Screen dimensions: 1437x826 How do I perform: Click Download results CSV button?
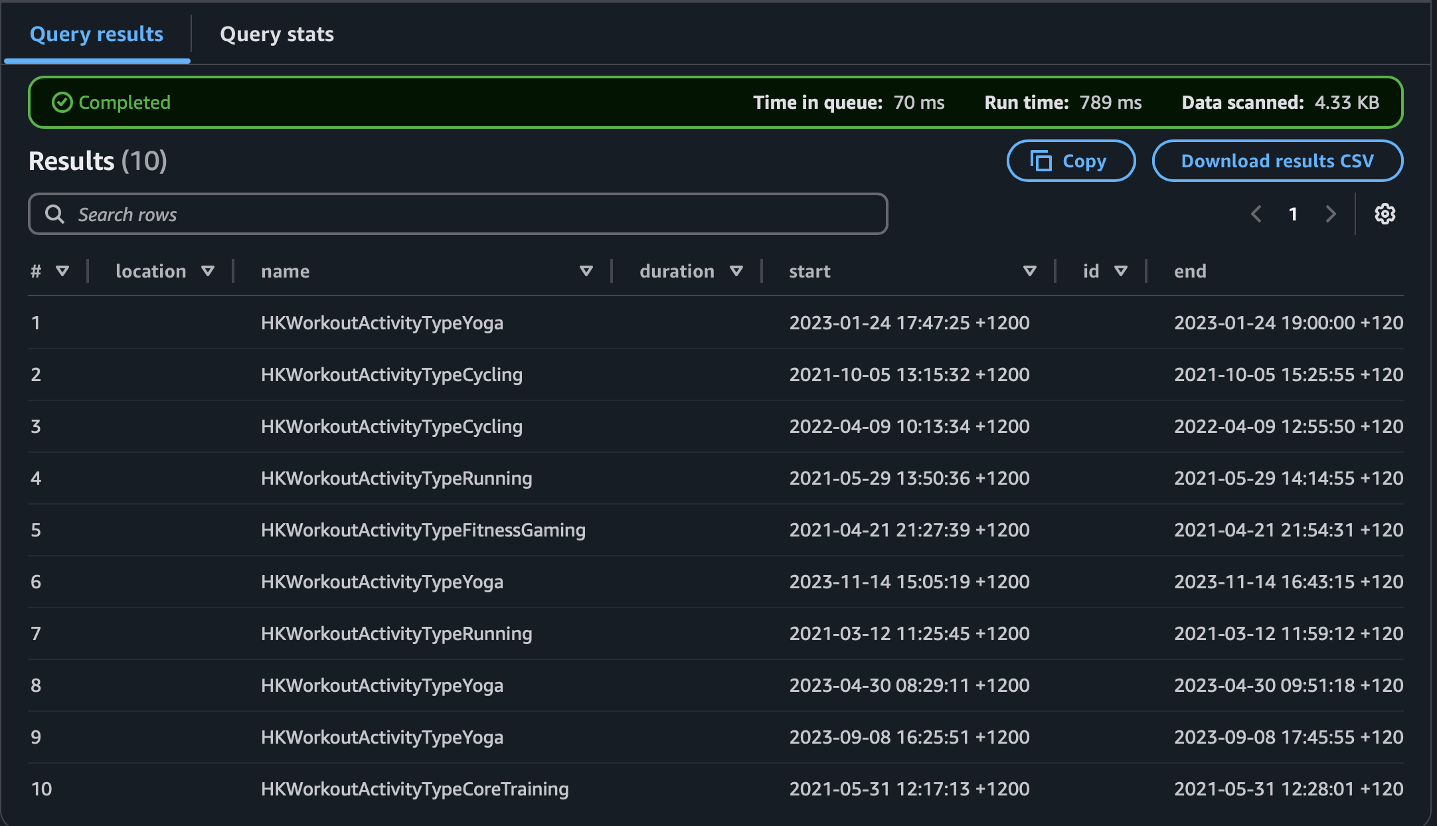(1277, 161)
